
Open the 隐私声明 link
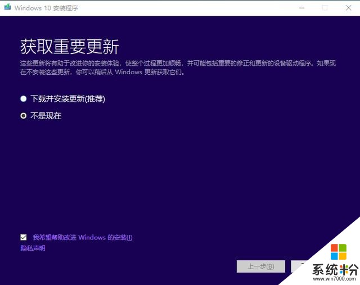33,248
